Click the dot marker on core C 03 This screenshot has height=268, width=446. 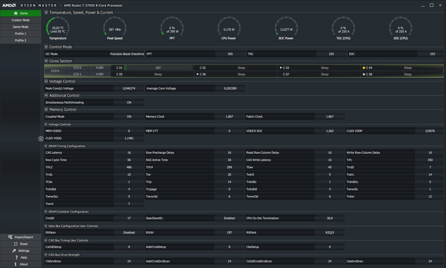coord(281,68)
